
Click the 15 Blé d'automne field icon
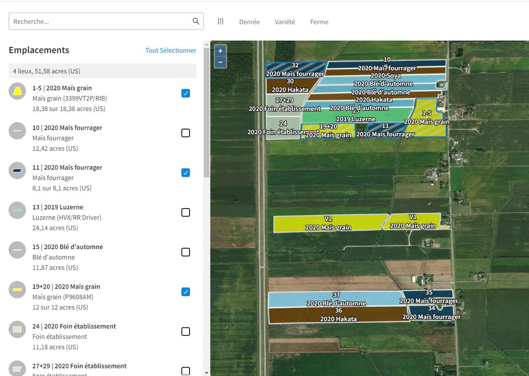coord(17,250)
